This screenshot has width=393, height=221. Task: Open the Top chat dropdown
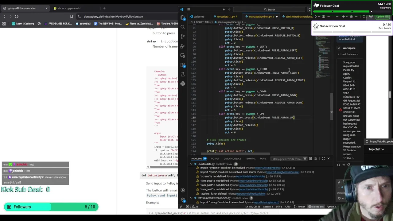point(376,149)
